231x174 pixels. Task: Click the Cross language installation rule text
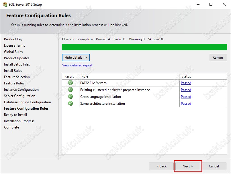point(101,97)
